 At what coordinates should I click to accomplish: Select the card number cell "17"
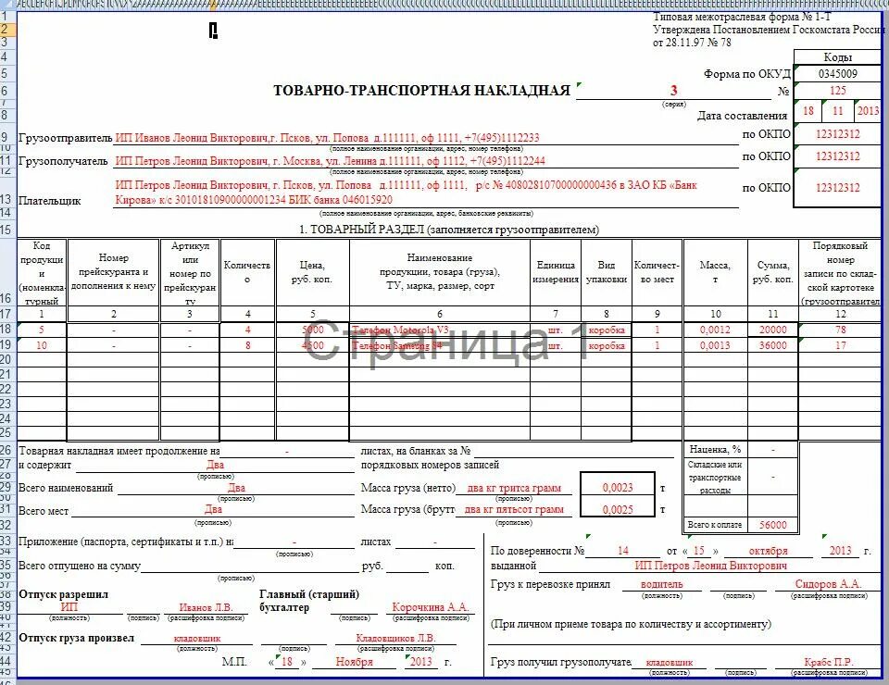pyautogui.click(x=840, y=345)
